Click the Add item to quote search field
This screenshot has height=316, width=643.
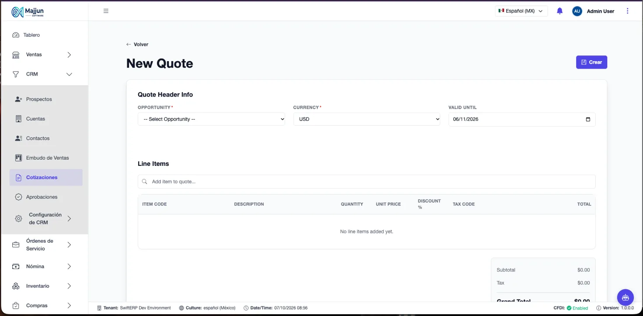(x=367, y=182)
